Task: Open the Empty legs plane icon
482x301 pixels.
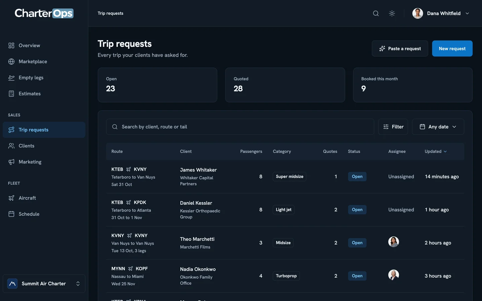Action: (11, 78)
